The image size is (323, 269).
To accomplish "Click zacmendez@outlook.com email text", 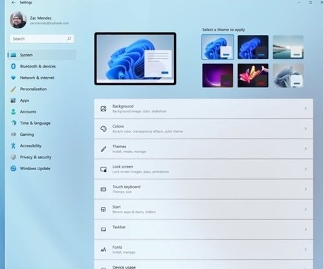I will click(49, 23).
